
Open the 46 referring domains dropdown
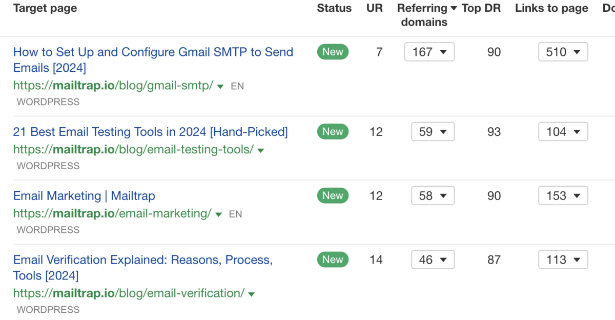pyautogui.click(x=433, y=260)
